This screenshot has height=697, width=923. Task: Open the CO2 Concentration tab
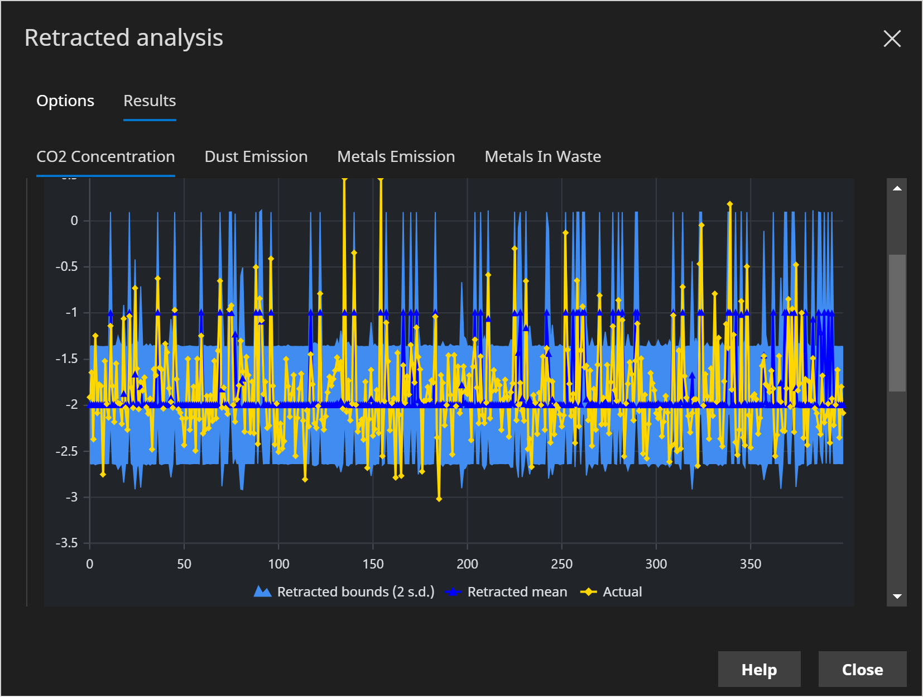point(105,156)
